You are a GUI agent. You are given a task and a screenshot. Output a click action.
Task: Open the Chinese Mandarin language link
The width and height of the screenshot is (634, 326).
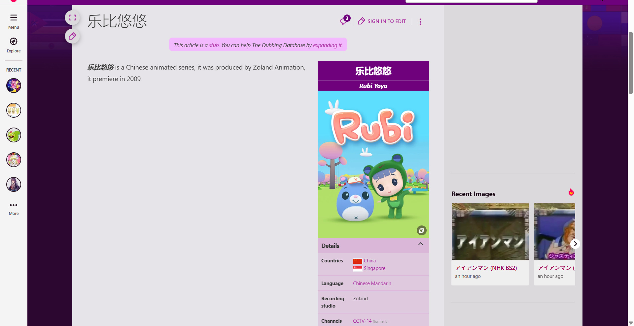[x=372, y=283]
